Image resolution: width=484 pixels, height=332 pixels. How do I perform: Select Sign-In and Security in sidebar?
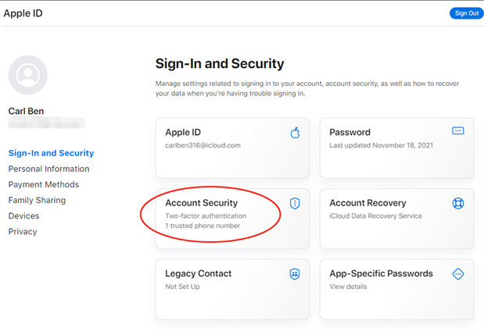[x=51, y=153]
